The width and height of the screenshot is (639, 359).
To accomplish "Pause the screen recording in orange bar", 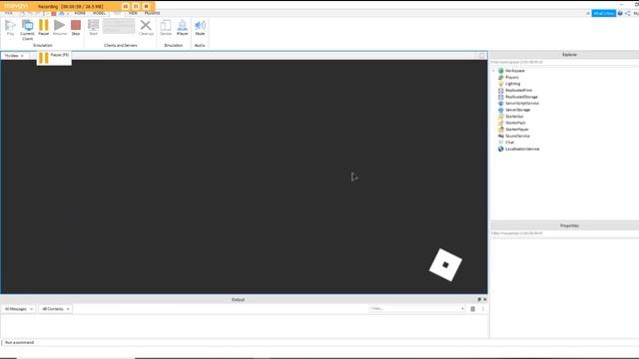I will click(x=136, y=6).
